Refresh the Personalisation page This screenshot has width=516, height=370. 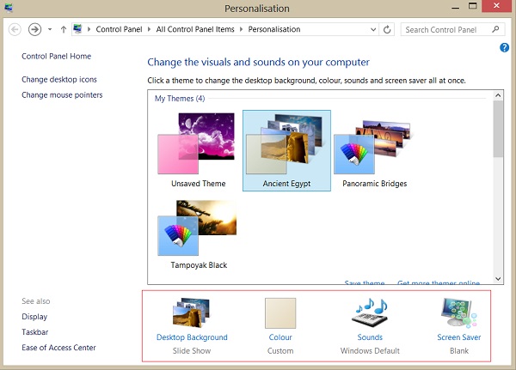[x=387, y=29]
